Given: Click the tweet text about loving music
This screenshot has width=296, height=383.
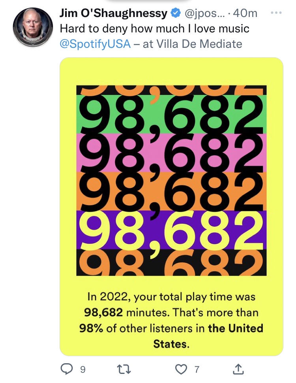Looking at the screenshot, I should [x=154, y=28].
